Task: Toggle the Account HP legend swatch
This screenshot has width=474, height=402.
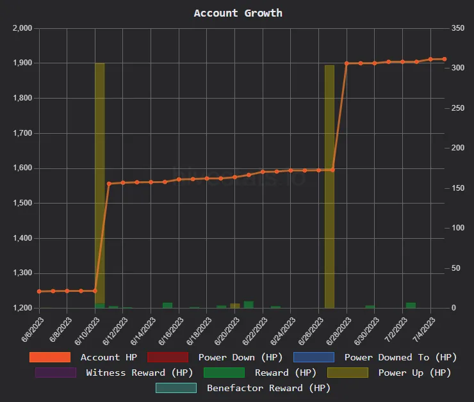Action: pos(50,357)
